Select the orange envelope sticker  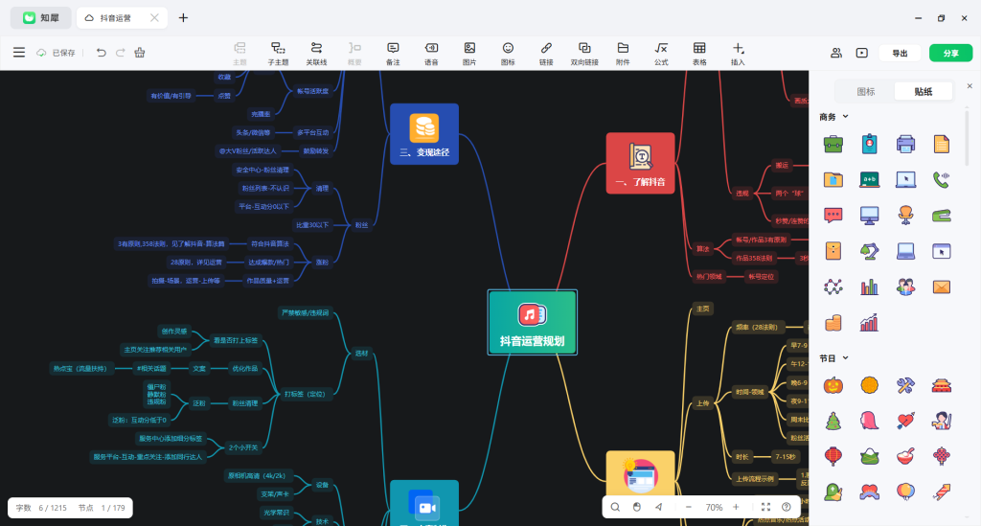coord(942,287)
